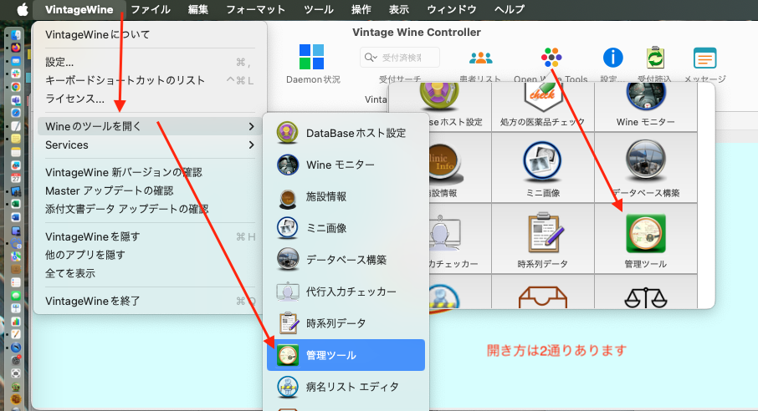758x411 pixels.
Task: Choose 時系列データ in the submenu
Action: point(346,323)
